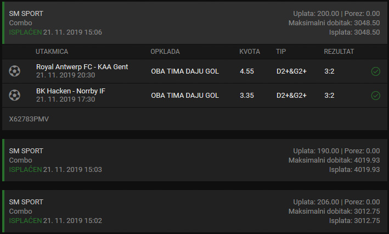Click the TIP column header

click(x=281, y=52)
